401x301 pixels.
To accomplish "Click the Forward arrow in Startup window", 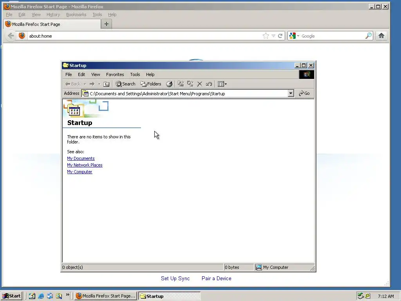I will click(x=92, y=84).
